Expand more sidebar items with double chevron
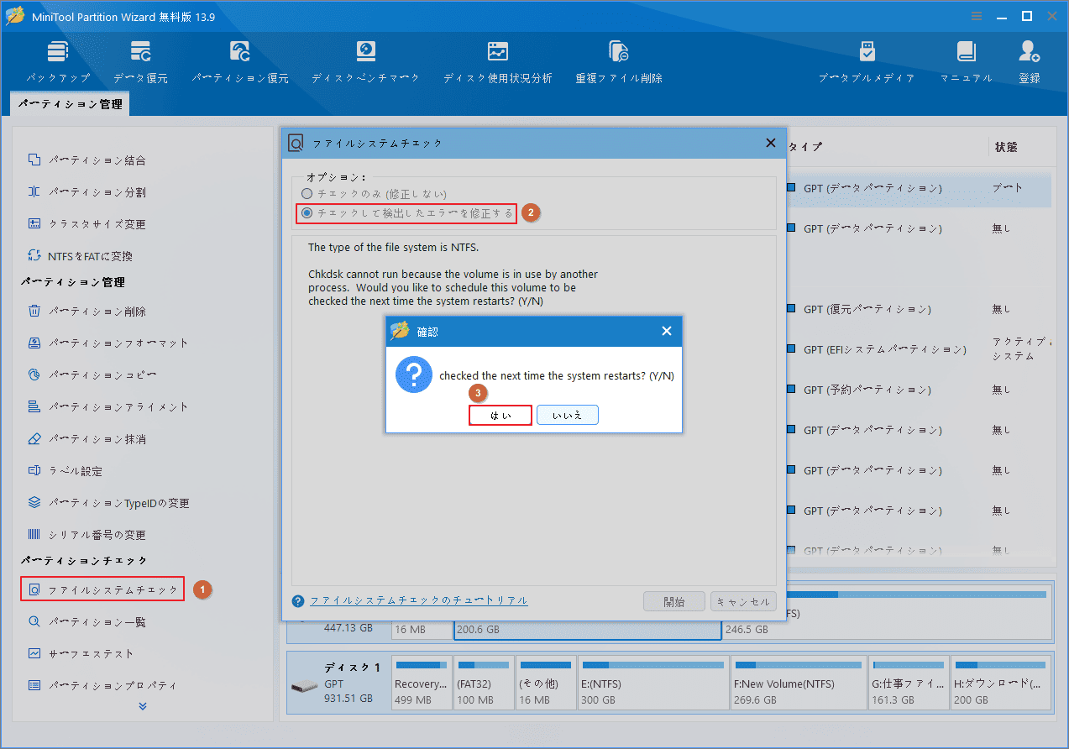Screen dimensions: 1069x749 coord(142,706)
